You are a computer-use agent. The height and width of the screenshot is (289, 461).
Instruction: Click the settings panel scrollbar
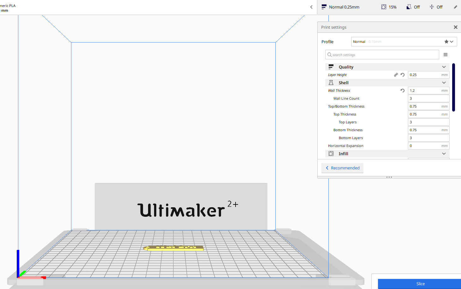pos(453,87)
